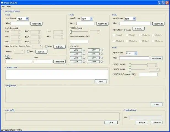This screenshot has height=132, width=170.
Task: Refresh the Trimpot reading
Action: tap(41, 52)
